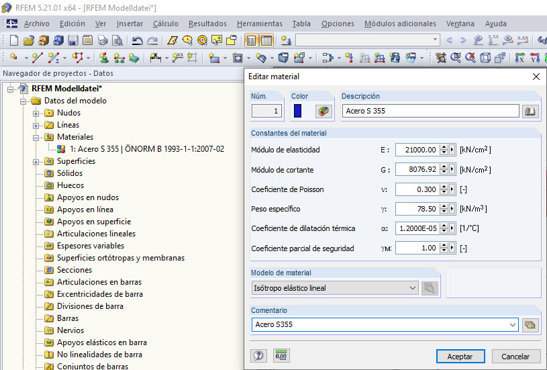The image size is (547, 370).
Task: Select the Apoyos en nudos tree item
Action: (88, 197)
